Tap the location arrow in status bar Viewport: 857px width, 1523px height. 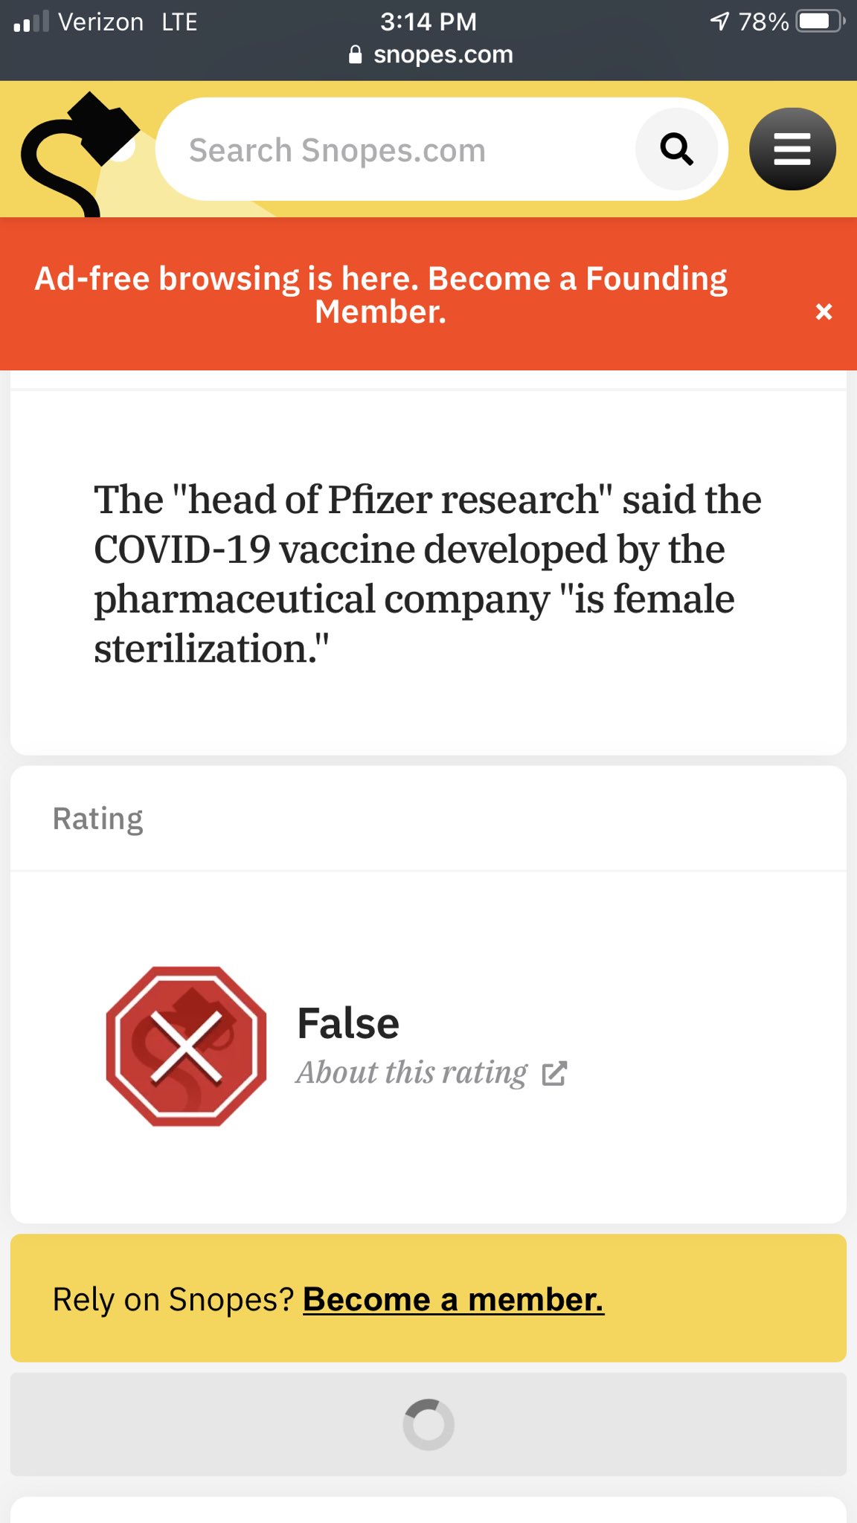click(719, 22)
